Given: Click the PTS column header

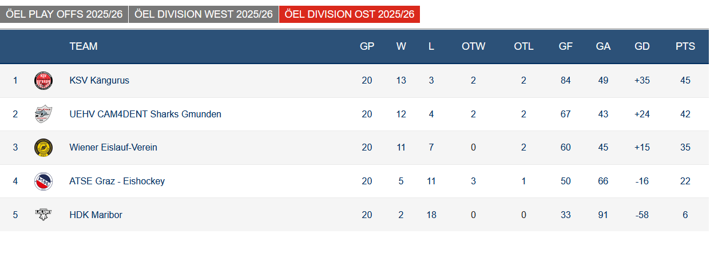Looking at the screenshot, I should pos(685,47).
